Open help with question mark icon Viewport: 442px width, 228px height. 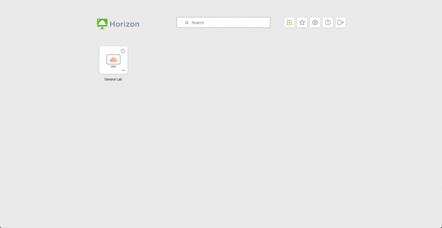pyautogui.click(x=328, y=22)
